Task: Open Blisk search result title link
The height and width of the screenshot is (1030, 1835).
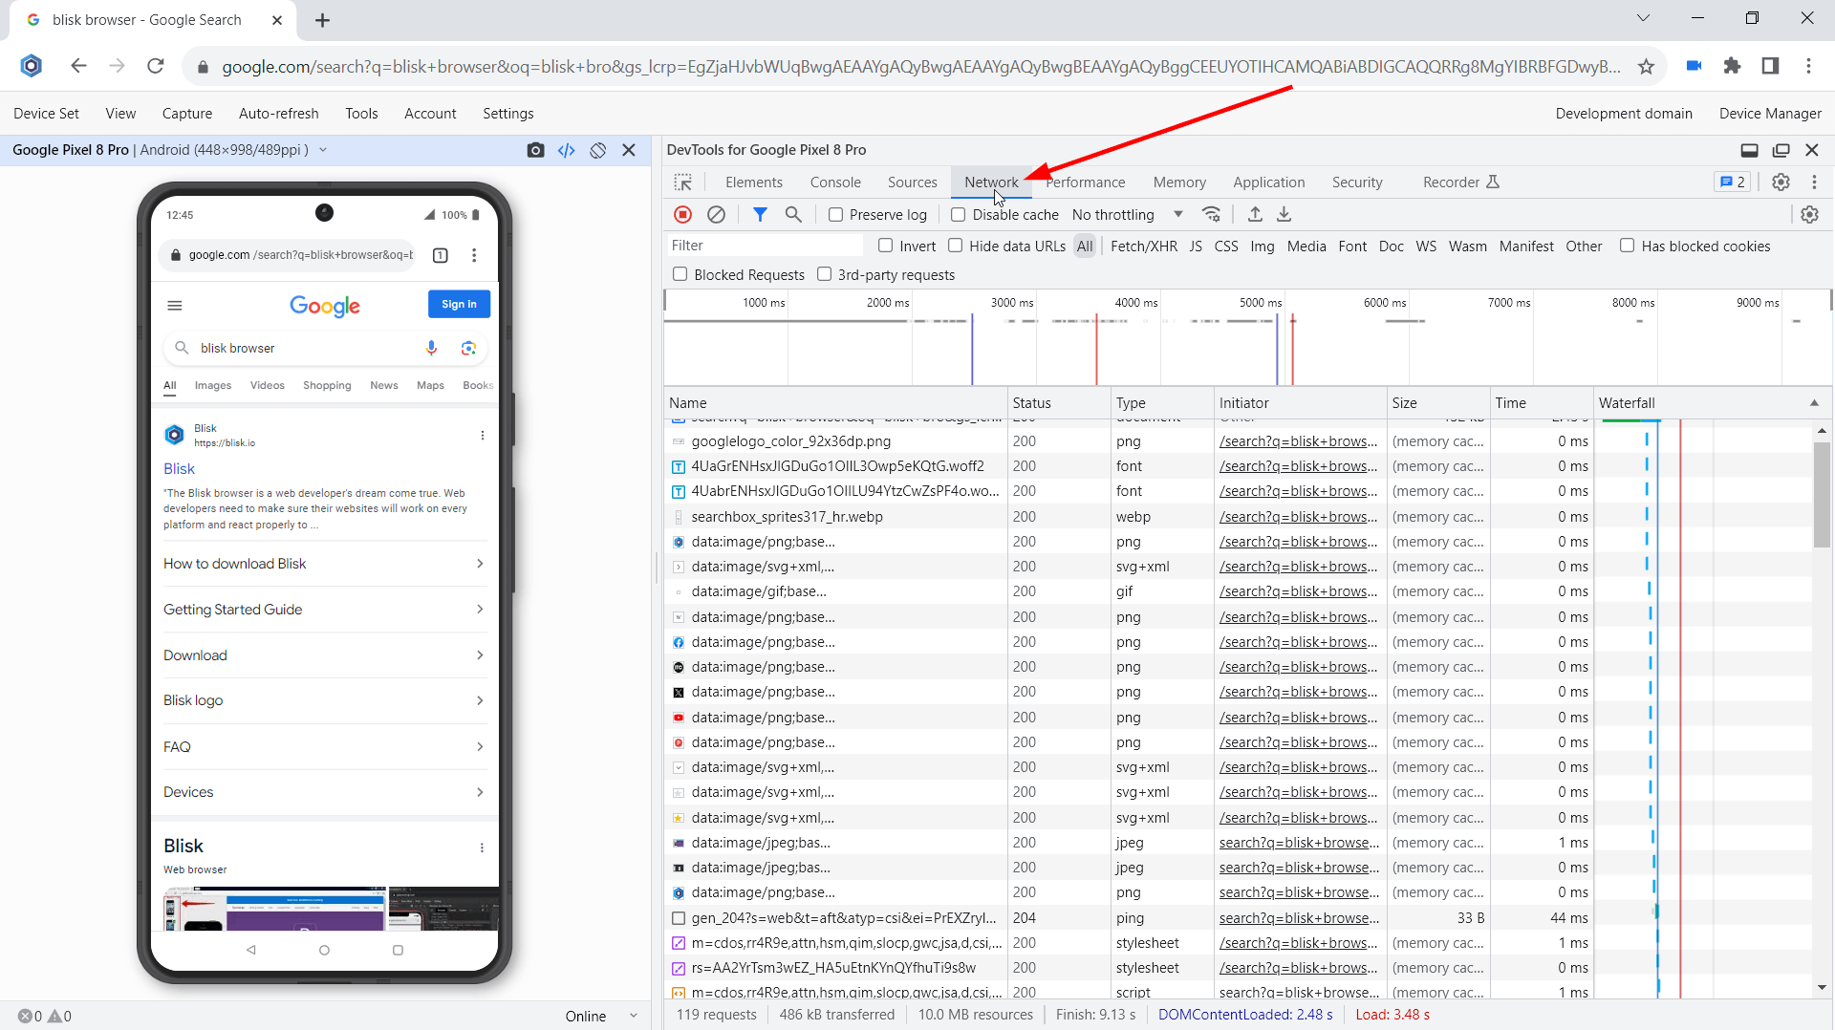Action: coord(179,468)
